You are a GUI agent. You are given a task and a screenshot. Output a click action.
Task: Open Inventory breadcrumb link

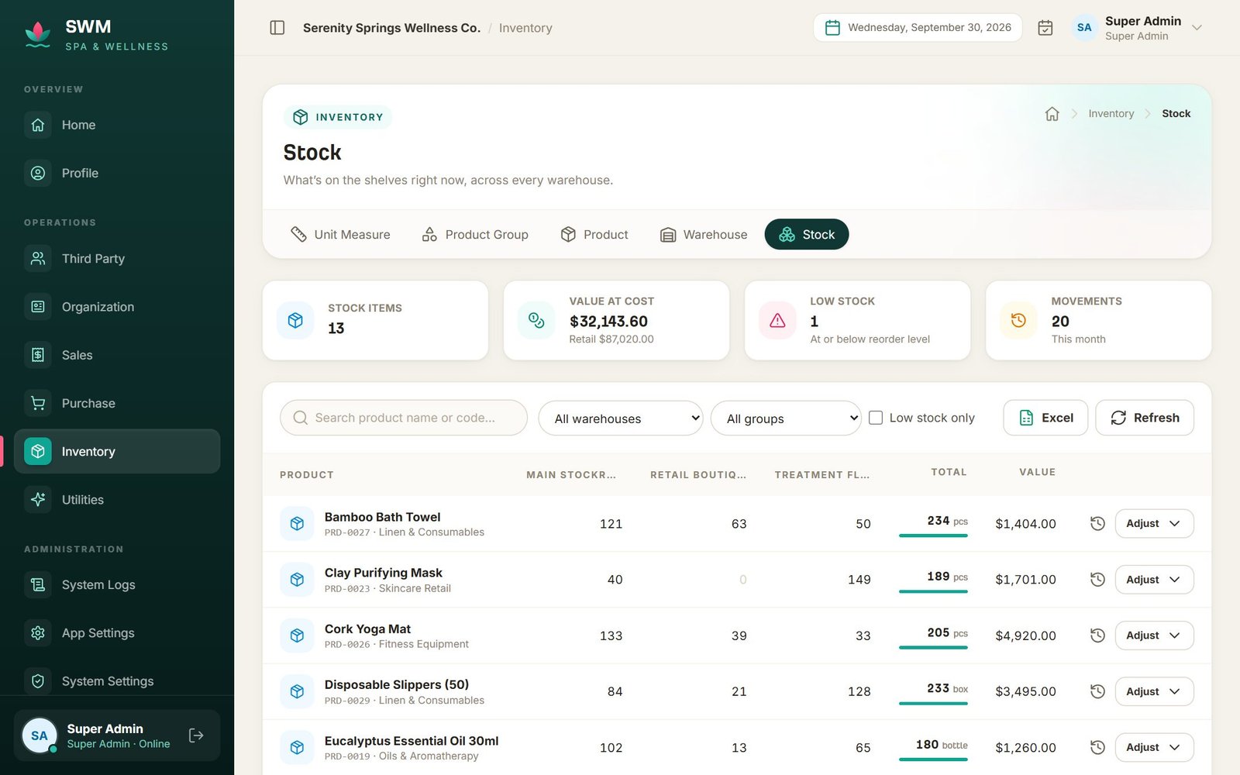1111,114
